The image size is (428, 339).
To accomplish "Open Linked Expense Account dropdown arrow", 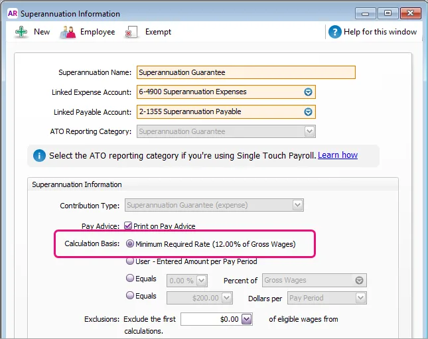I will (308, 92).
